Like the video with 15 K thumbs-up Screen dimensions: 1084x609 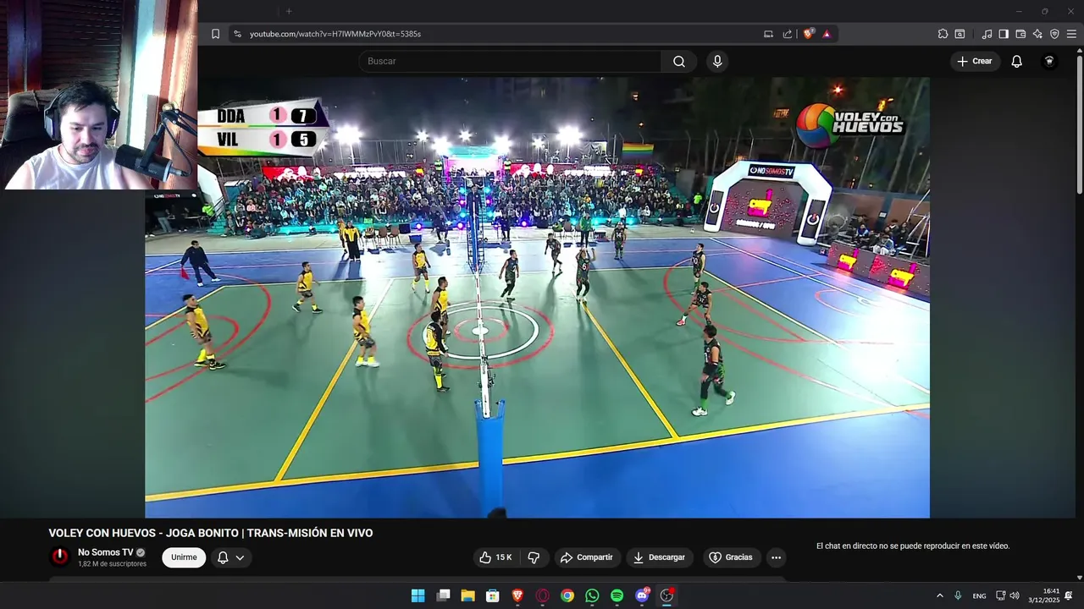(x=495, y=557)
